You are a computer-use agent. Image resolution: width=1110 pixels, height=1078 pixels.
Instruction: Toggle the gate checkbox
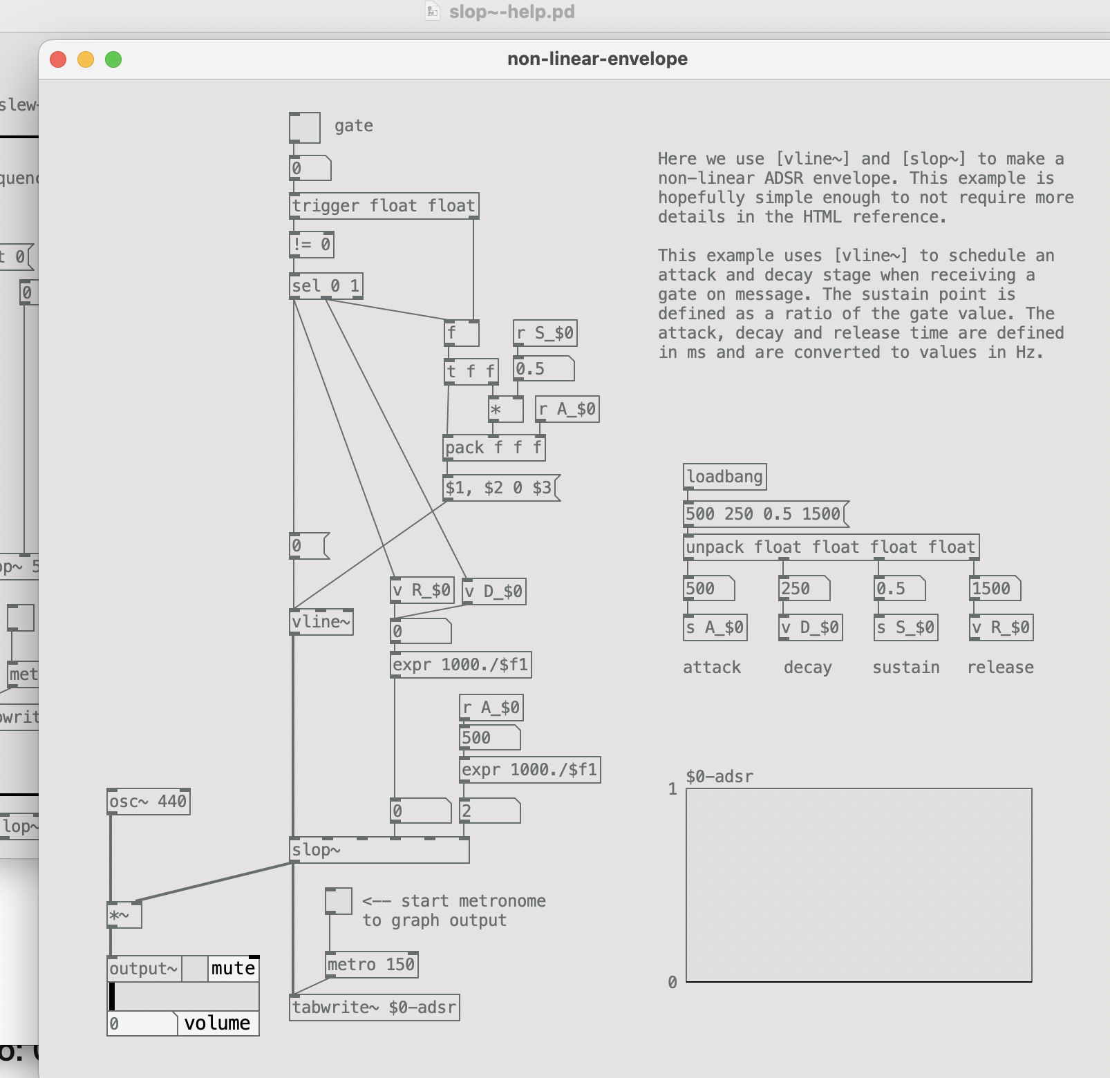305,127
